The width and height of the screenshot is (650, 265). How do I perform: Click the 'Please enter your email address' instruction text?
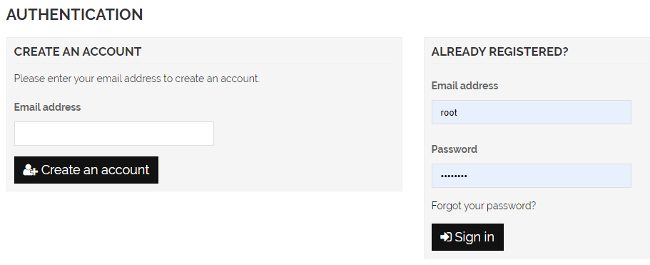pyautogui.click(x=137, y=79)
